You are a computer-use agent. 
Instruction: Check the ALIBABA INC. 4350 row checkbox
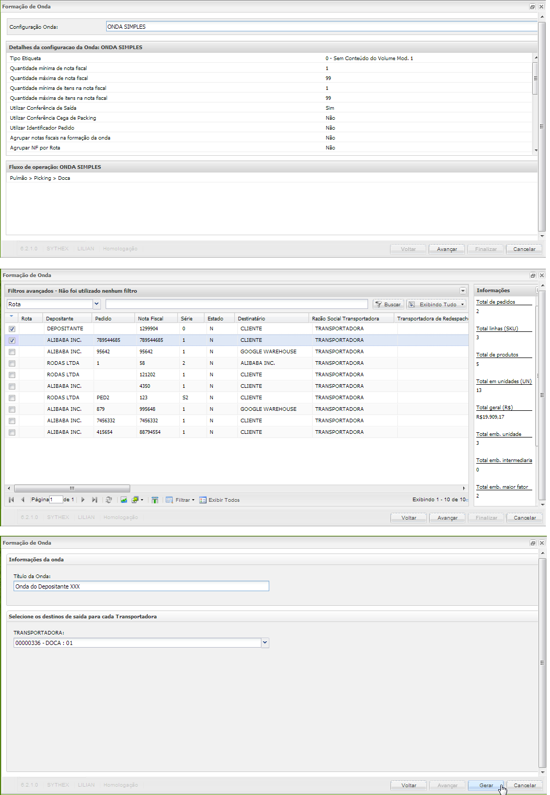click(12, 386)
